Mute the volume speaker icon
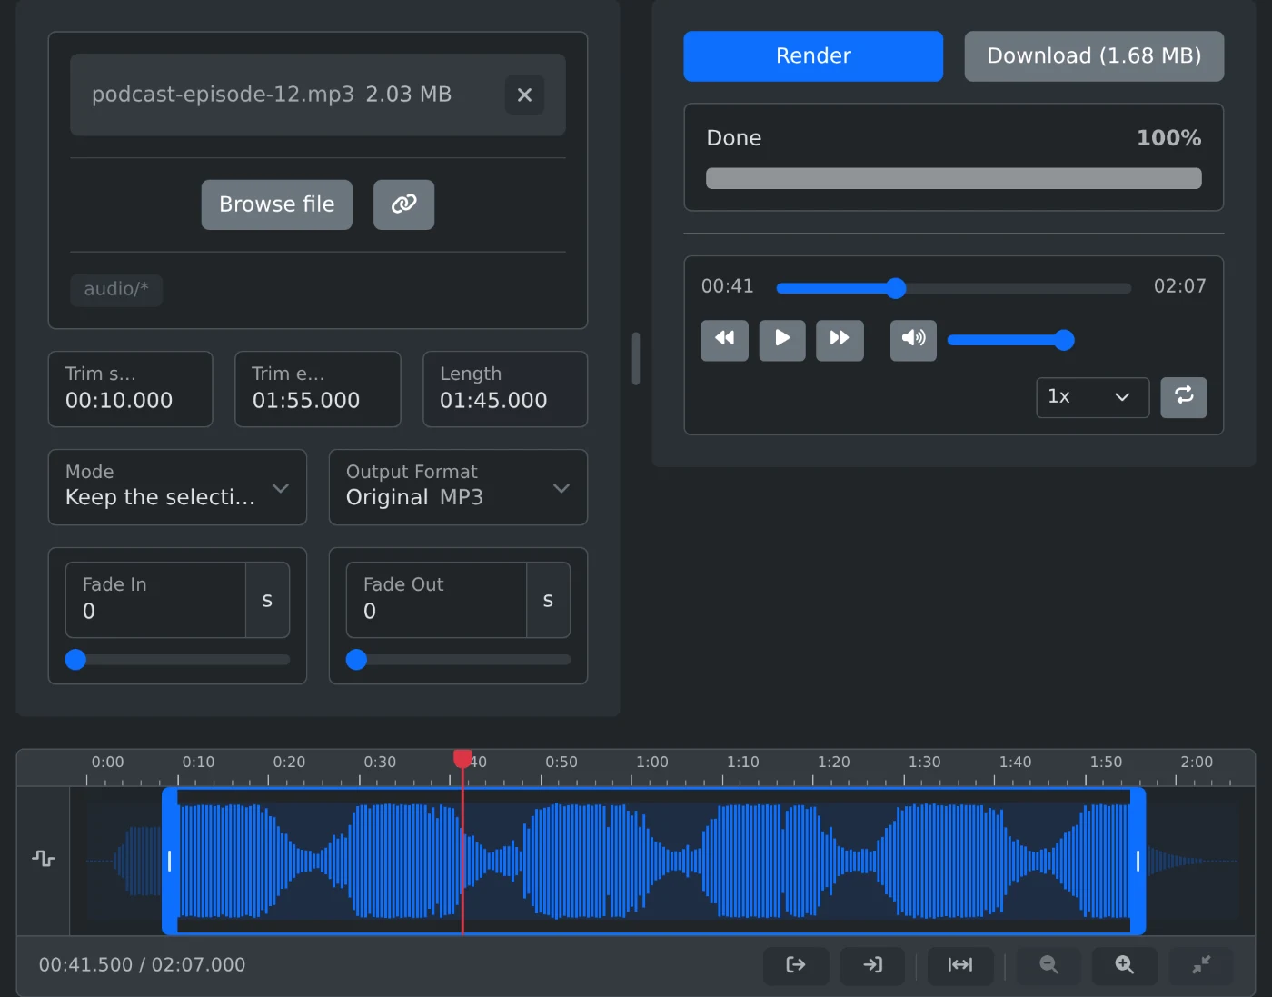Viewport: 1272px width, 997px height. click(x=913, y=340)
